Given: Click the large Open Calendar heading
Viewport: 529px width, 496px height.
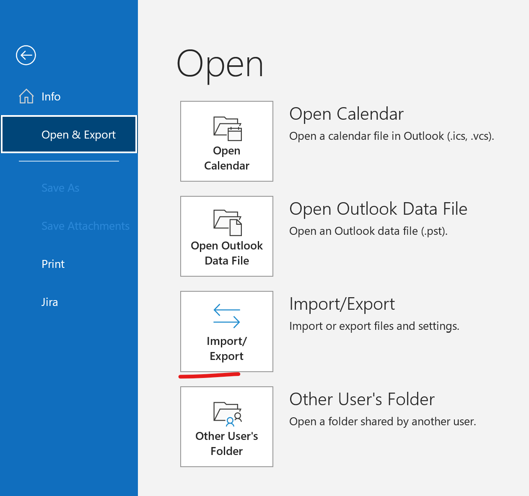Looking at the screenshot, I should point(346,114).
